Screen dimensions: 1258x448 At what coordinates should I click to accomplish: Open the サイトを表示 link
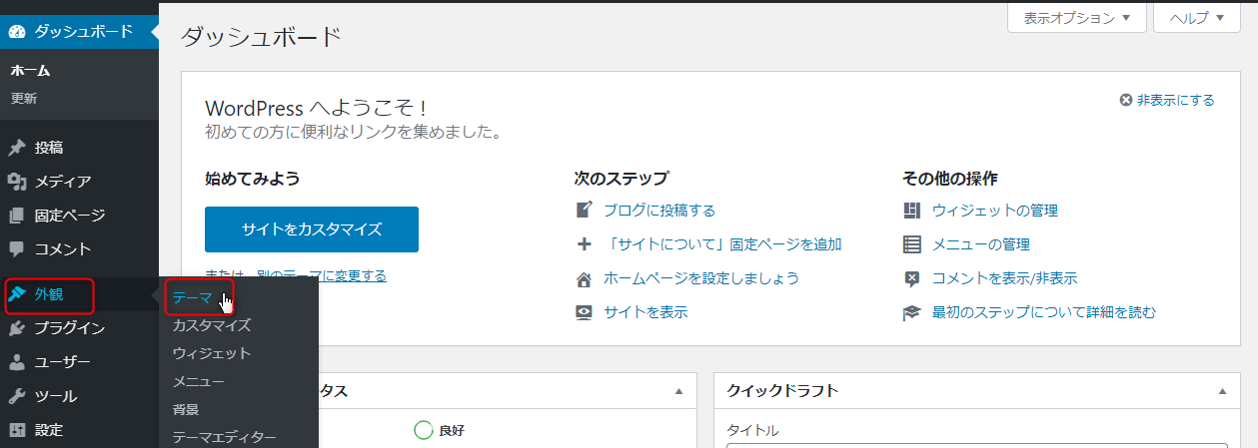pyautogui.click(x=645, y=312)
